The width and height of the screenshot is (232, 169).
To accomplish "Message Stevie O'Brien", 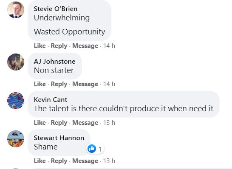I will point(85,46).
